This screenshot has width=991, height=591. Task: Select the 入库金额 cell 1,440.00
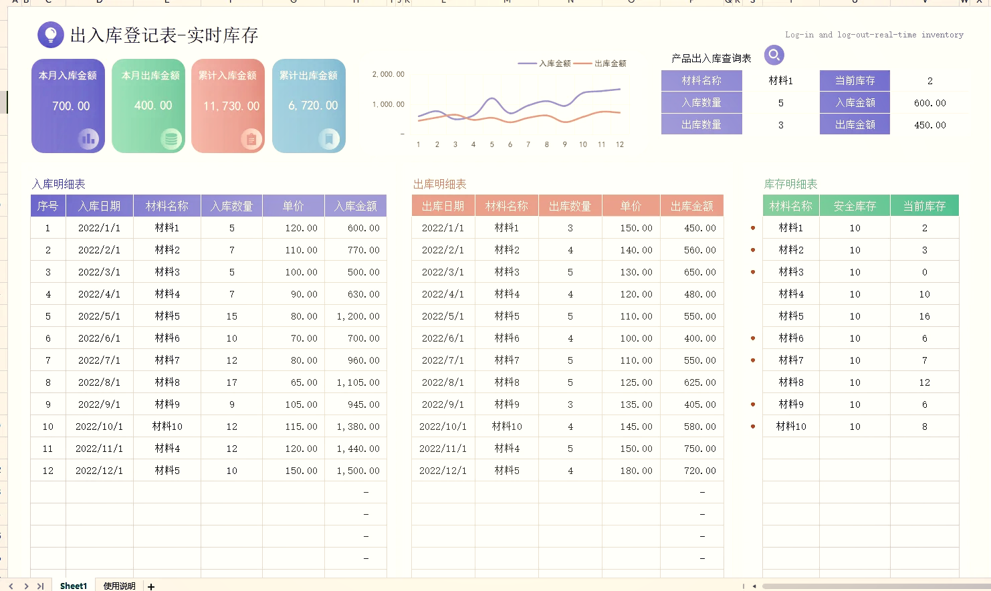click(x=356, y=449)
